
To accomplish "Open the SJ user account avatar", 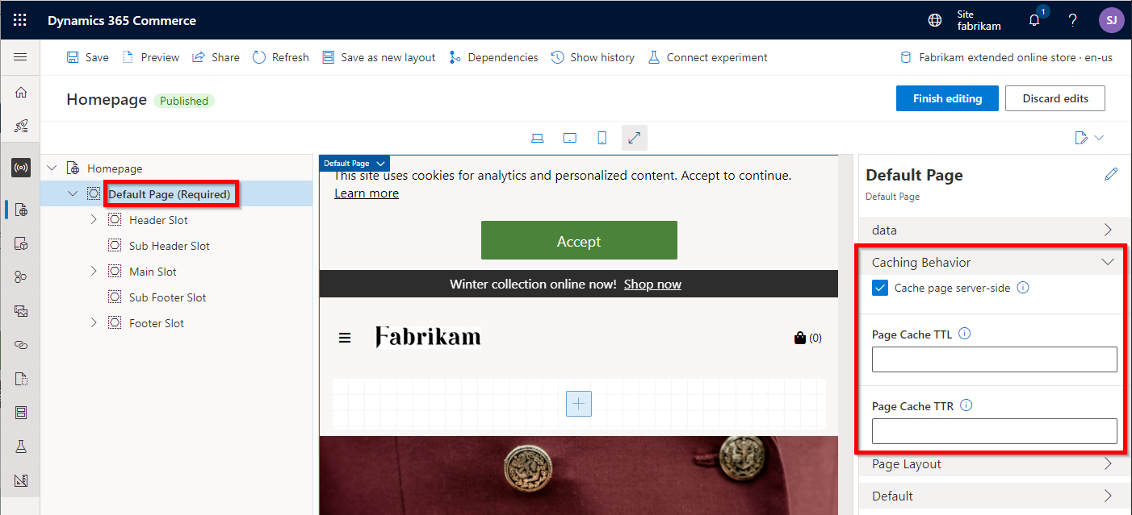I will (1112, 20).
